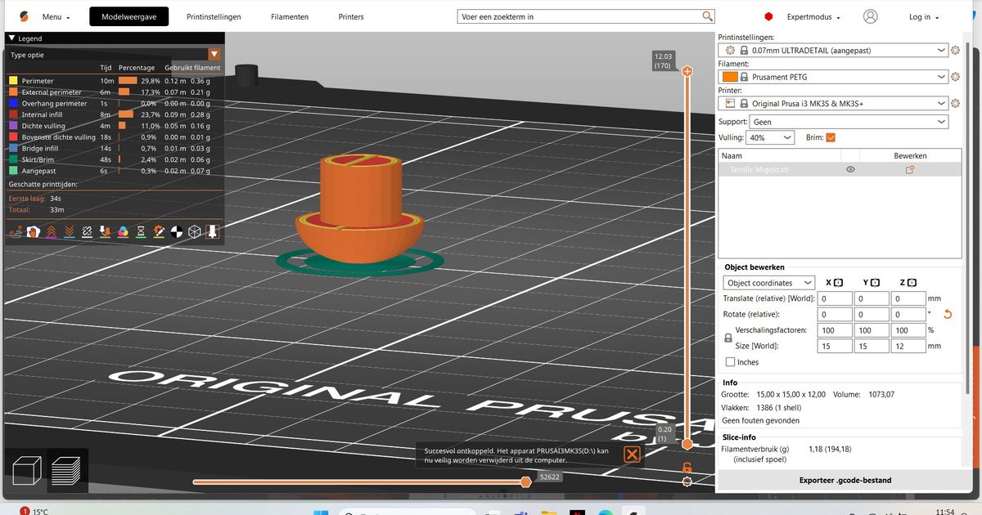Click the horizontal layer slider handle
Image resolution: width=982 pixels, height=515 pixels.
(x=525, y=481)
